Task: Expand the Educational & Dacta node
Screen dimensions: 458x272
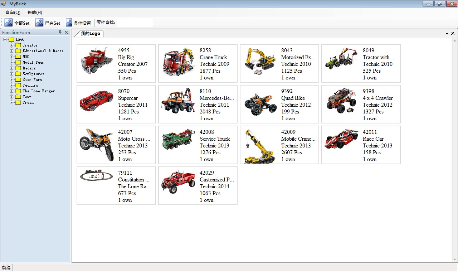Action: [12, 51]
